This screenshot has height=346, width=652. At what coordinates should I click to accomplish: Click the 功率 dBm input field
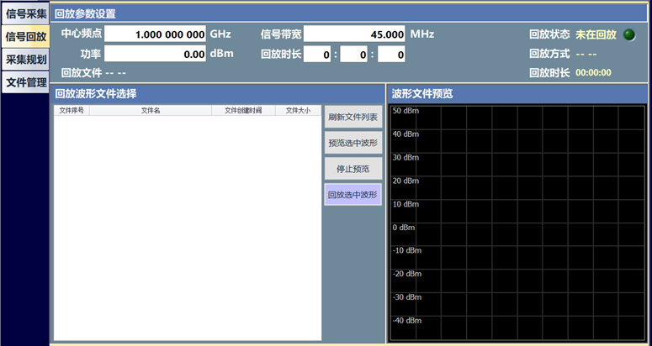click(155, 54)
